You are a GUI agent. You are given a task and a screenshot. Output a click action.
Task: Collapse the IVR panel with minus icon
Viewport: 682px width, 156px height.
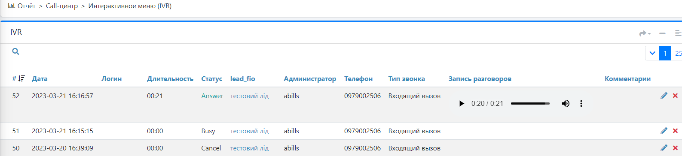[662, 33]
